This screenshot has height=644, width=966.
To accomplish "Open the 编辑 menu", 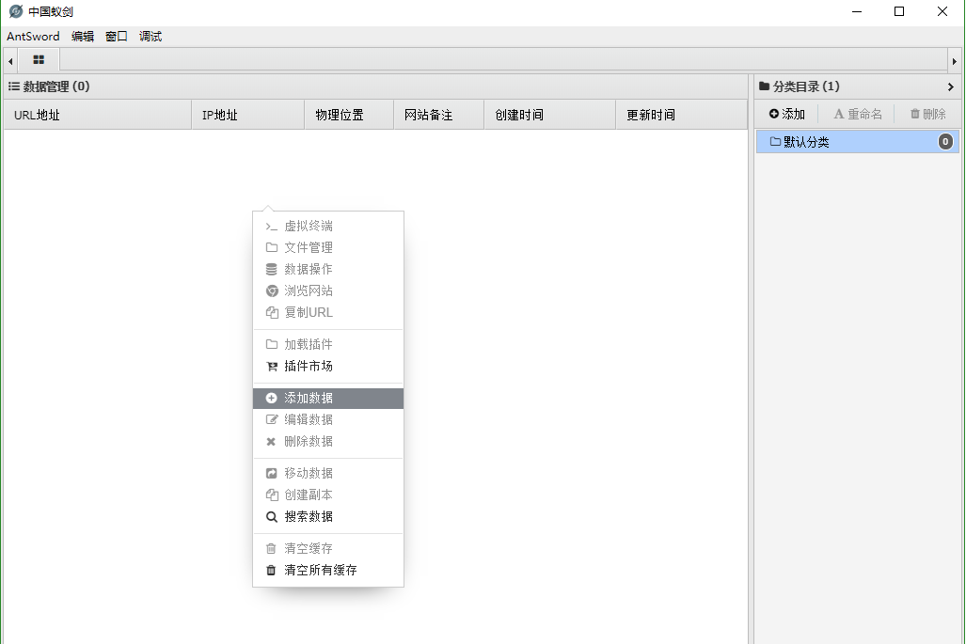I will click(x=83, y=37).
